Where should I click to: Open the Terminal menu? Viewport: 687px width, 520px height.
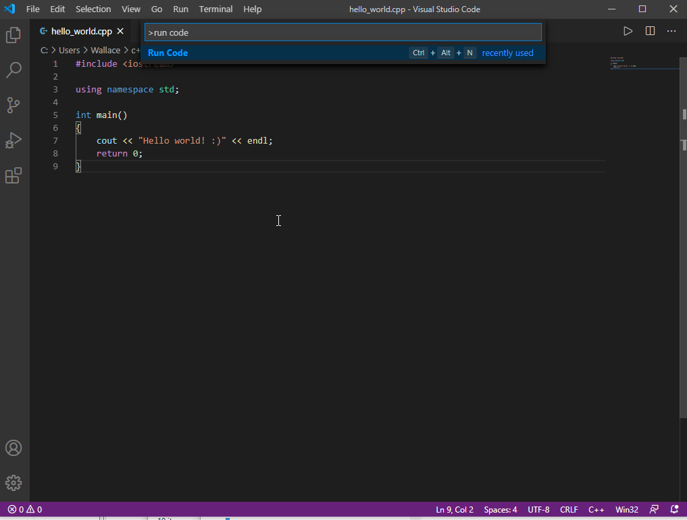pyautogui.click(x=215, y=9)
